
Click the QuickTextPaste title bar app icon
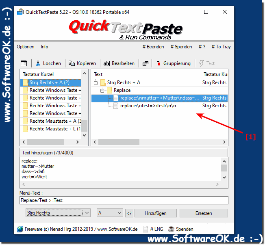click(x=20, y=12)
